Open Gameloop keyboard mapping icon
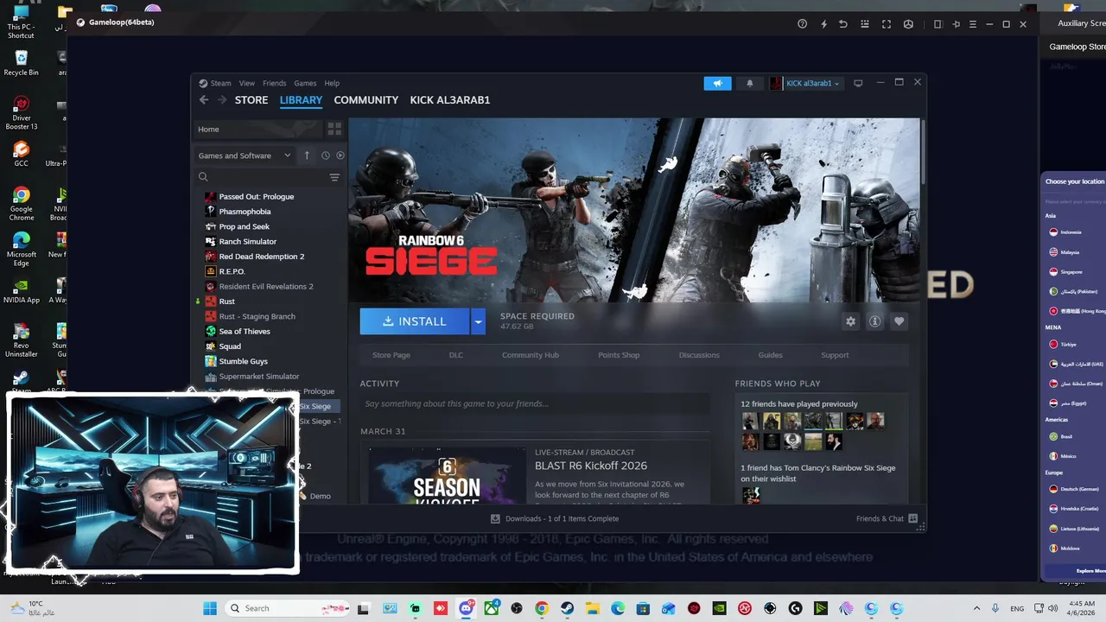The height and width of the screenshot is (622, 1106). [x=865, y=24]
